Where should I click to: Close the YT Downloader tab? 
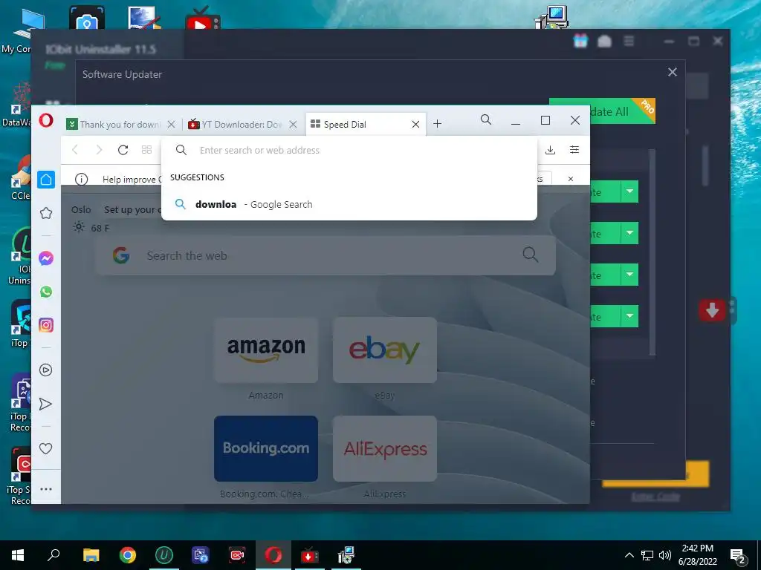tap(293, 125)
